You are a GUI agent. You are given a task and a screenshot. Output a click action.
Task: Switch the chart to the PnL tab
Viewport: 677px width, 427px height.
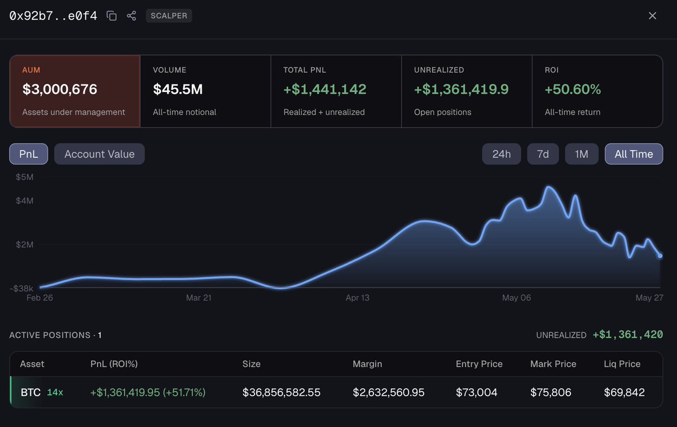[29, 154]
